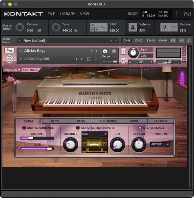Click the Digital Ambience Size slider
This screenshot has height=198, width=194.
pos(37,149)
